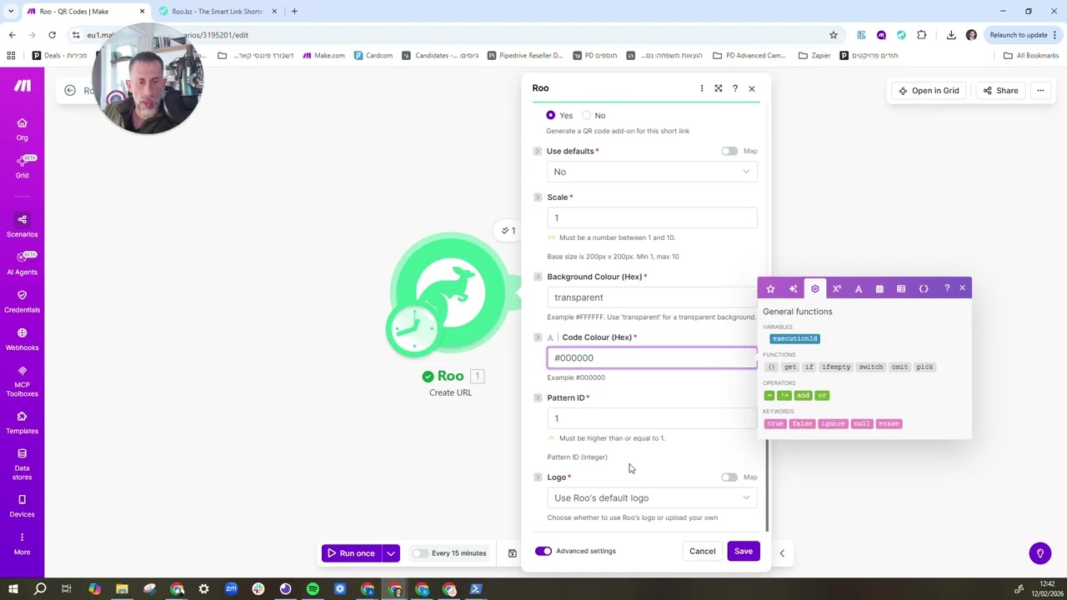Expand the Scale field info arrow
The width and height of the screenshot is (1067, 600).
pyautogui.click(x=537, y=197)
